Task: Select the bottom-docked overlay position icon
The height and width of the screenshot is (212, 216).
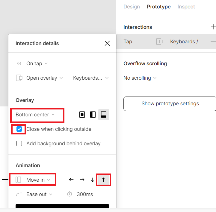Action: pyautogui.click(x=104, y=115)
